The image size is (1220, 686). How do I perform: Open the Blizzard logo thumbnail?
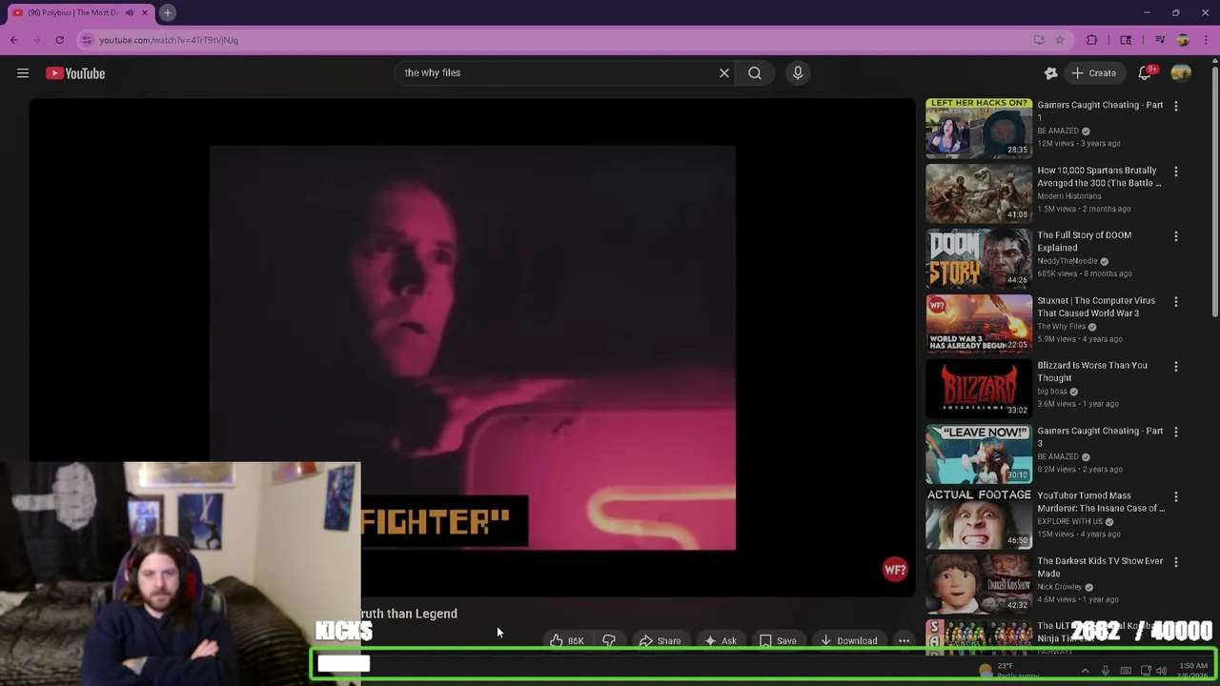[979, 389]
